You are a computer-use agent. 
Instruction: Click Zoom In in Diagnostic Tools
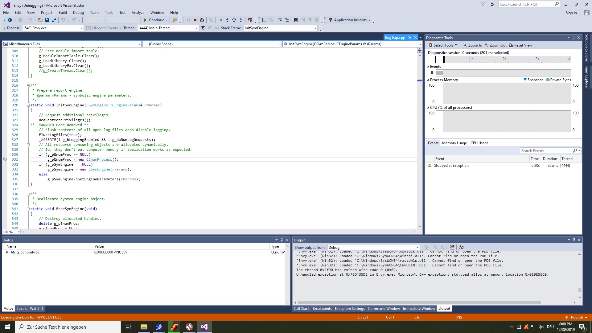click(x=472, y=45)
